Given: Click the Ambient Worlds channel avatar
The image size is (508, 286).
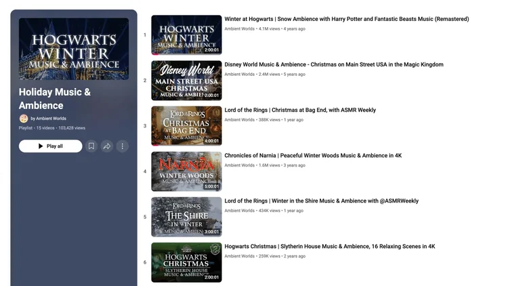Looking at the screenshot, I should click(23, 119).
